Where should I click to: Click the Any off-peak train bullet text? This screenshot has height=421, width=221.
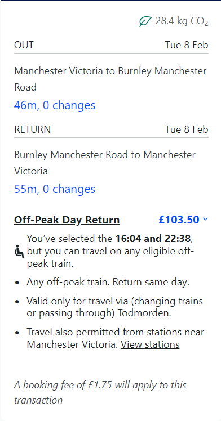click(108, 282)
